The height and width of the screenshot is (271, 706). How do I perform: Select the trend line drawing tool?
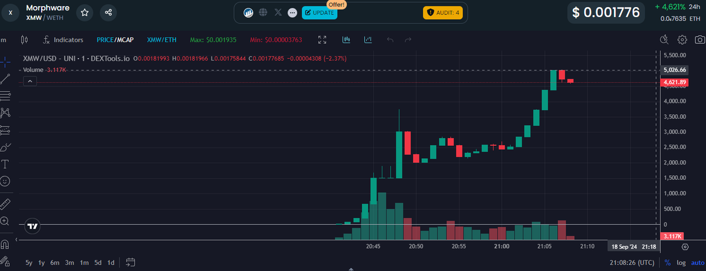(x=5, y=79)
